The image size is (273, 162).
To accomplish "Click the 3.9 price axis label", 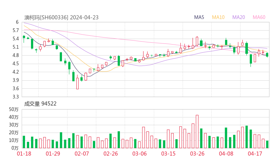I will tap(15, 80).
